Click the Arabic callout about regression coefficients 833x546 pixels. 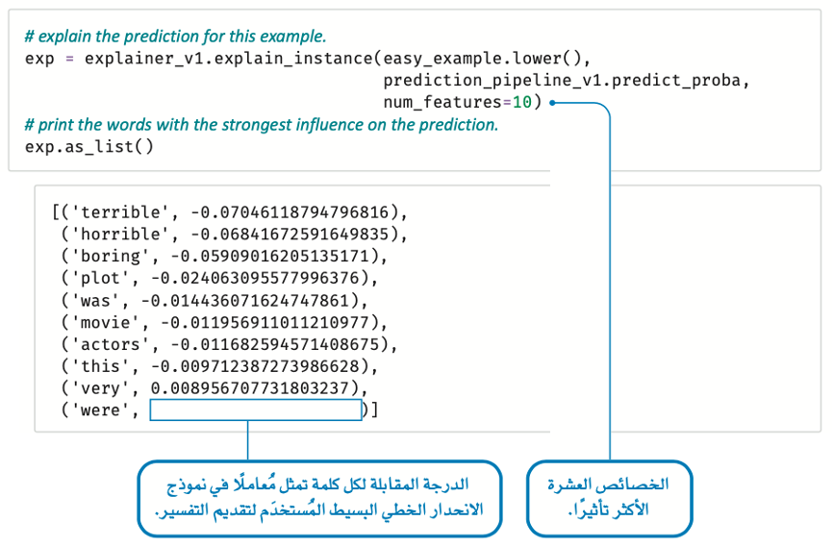(x=319, y=498)
